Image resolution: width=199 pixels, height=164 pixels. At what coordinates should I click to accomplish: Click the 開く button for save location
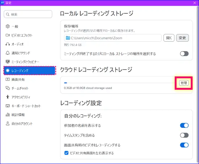169,38
